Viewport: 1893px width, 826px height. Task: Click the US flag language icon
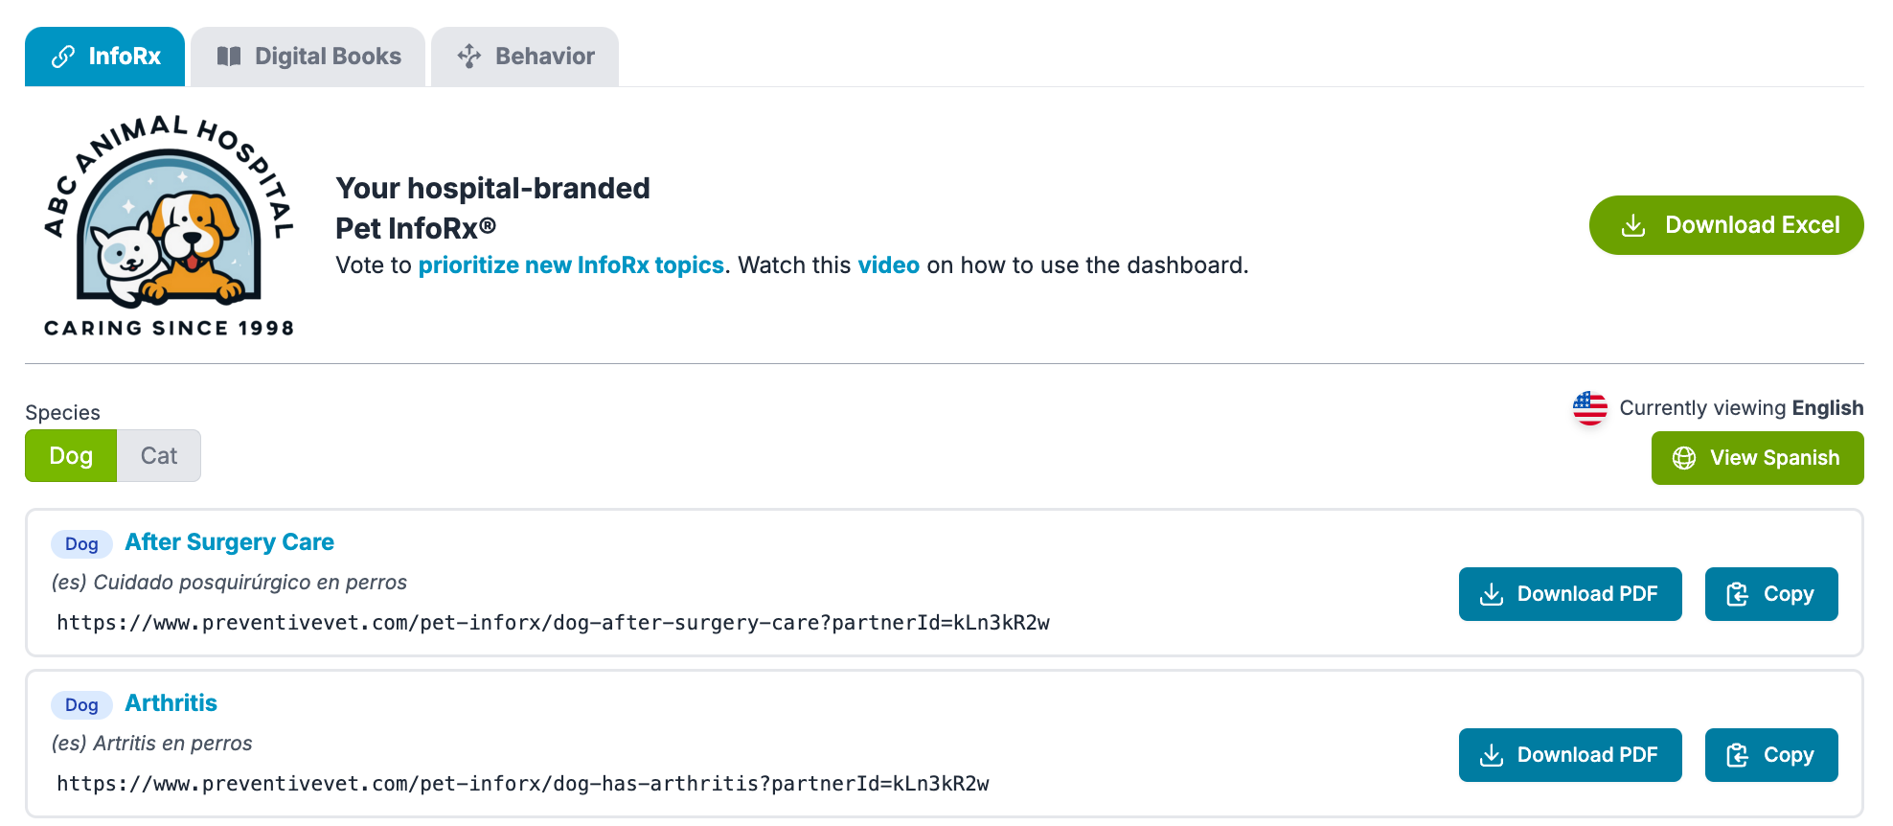(1590, 408)
